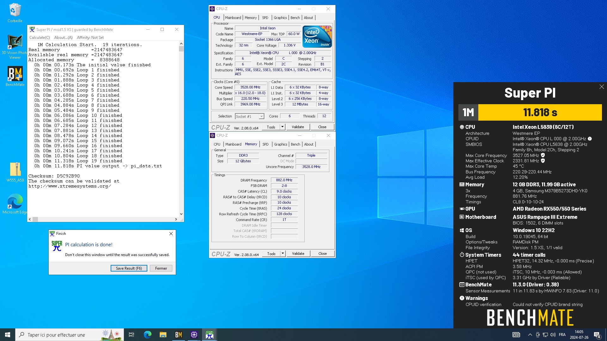Switch to About tab in upper CPU-Z
607x341 pixels.
click(x=309, y=18)
